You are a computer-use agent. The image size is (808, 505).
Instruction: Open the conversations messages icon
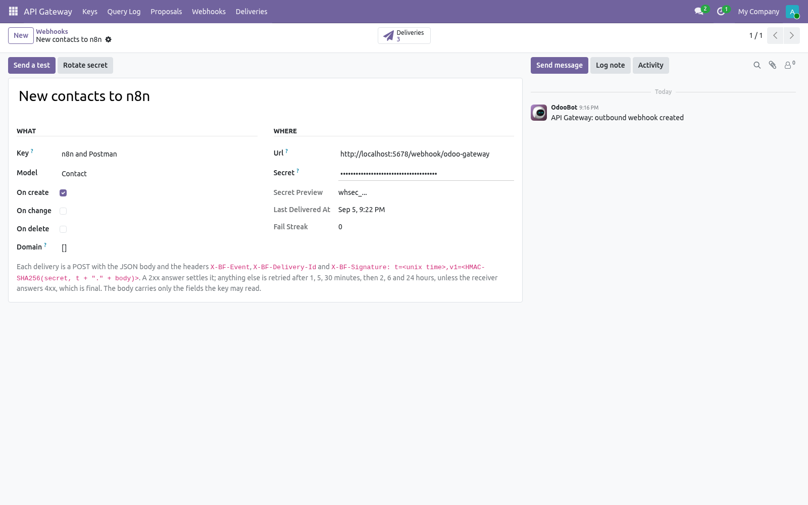point(699,11)
